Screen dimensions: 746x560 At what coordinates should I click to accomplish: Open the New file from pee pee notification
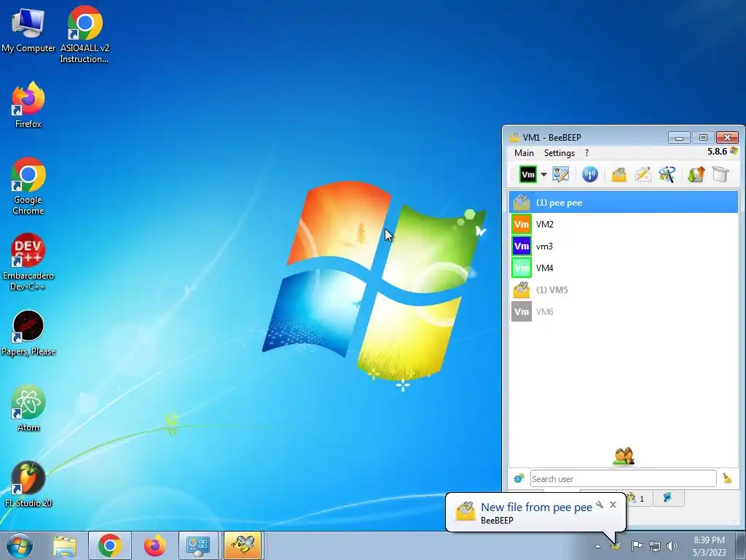tap(536, 507)
